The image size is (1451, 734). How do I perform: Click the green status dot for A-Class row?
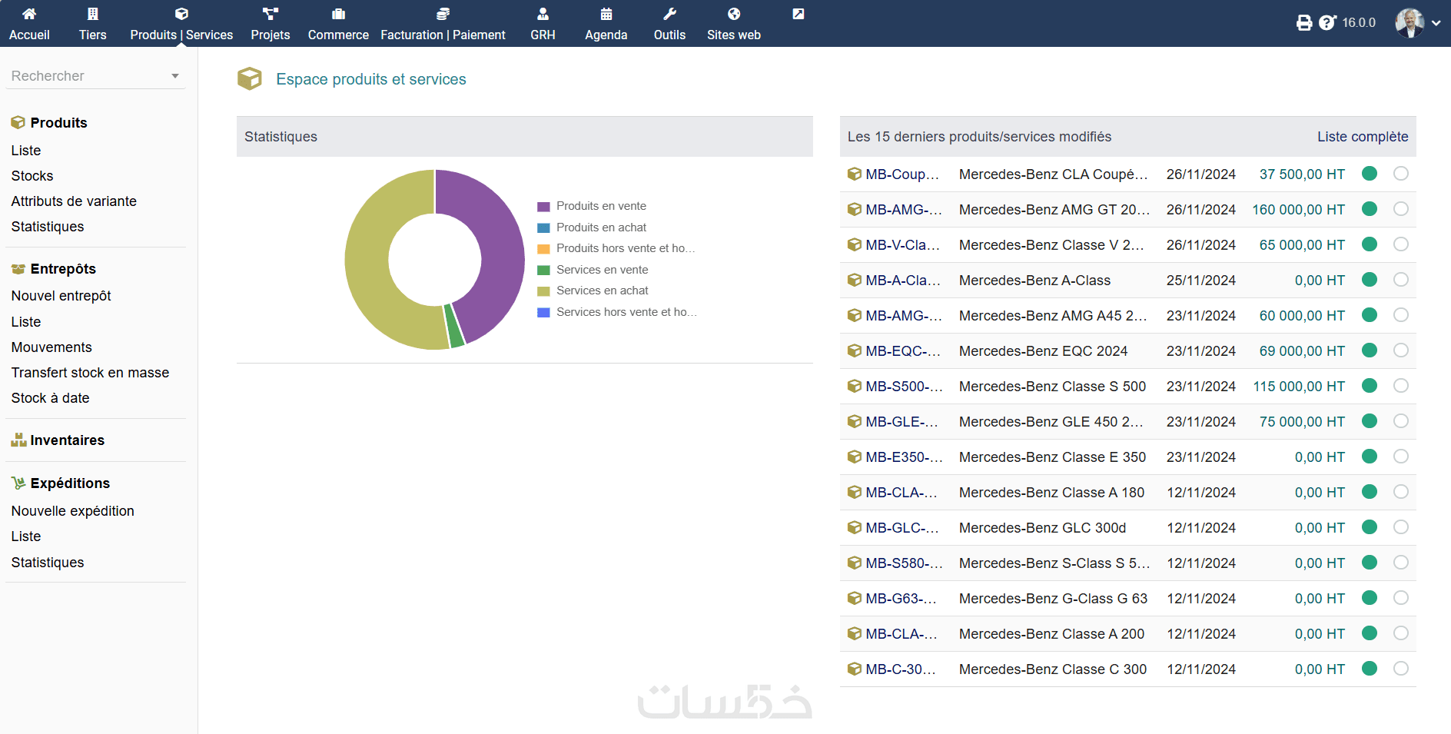1370,280
